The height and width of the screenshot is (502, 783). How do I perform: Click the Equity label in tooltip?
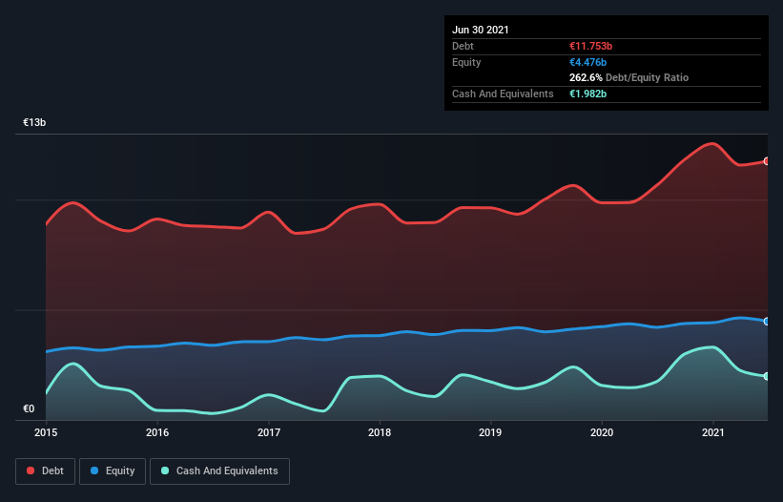pyautogui.click(x=466, y=62)
